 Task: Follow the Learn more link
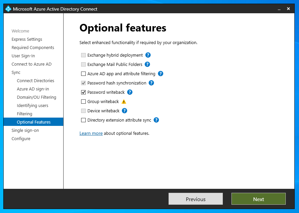point(91,133)
